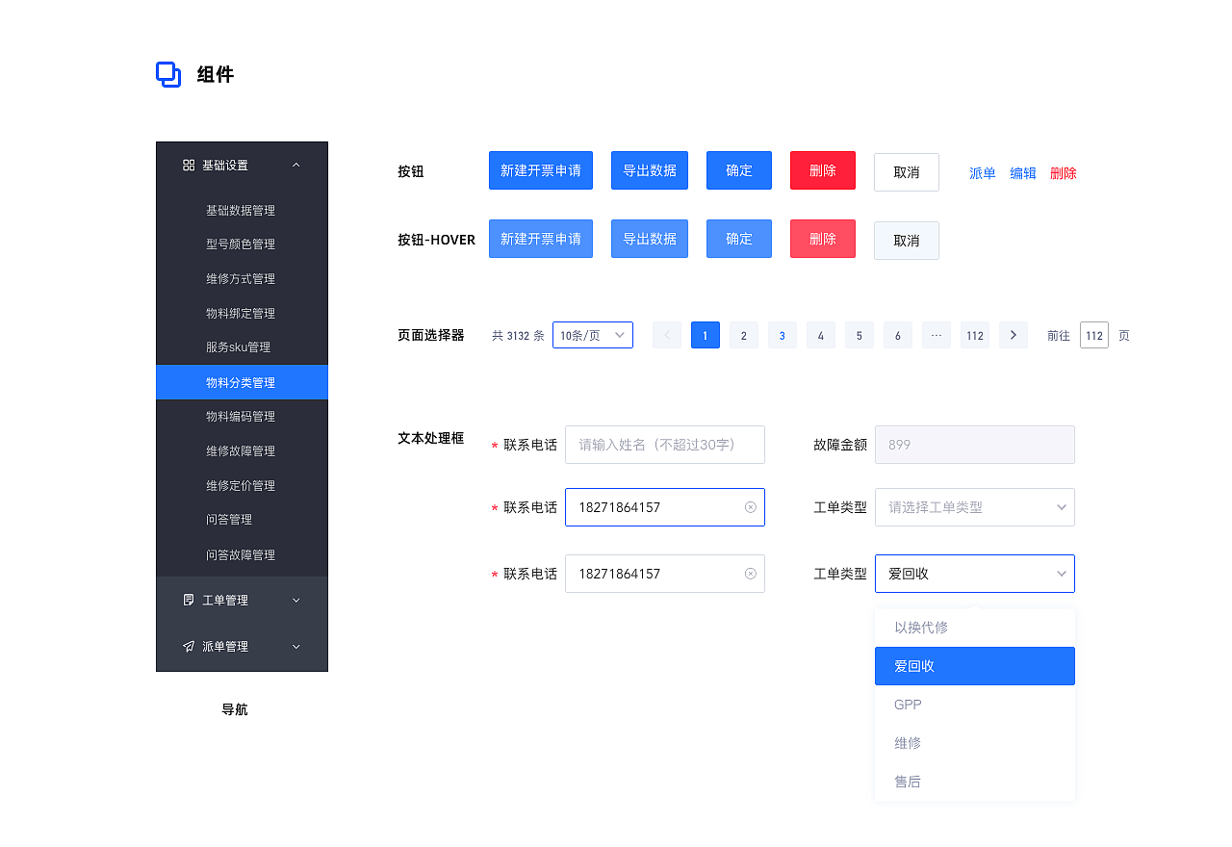Click the 组件 logo icon at top left
This screenshot has width=1232, height=847.
click(168, 73)
